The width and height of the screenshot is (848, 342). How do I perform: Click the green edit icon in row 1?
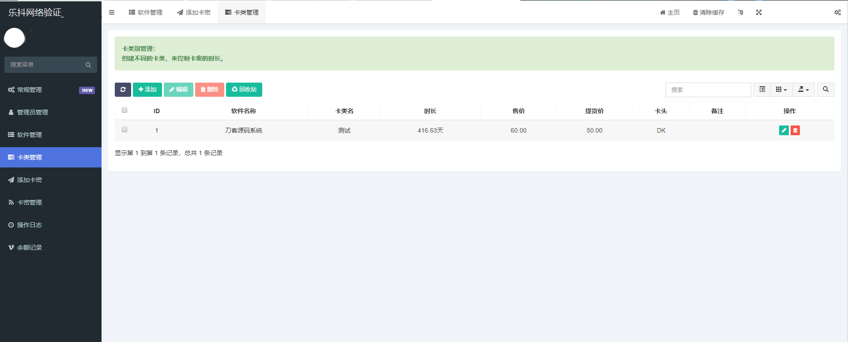tap(784, 130)
